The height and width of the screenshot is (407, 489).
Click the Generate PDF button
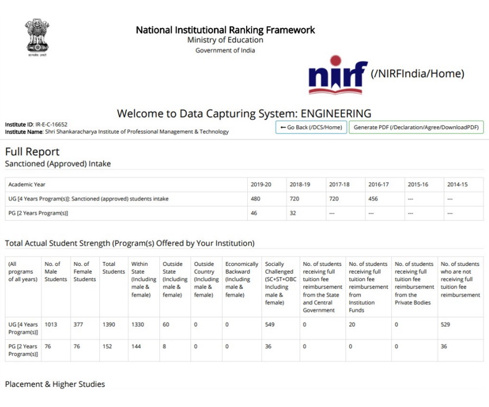point(416,127)
